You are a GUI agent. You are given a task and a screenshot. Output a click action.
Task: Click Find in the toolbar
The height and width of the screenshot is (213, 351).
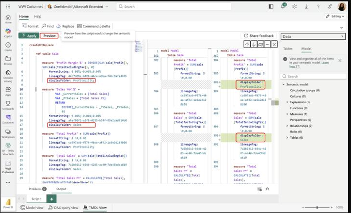tap(48, 26)
